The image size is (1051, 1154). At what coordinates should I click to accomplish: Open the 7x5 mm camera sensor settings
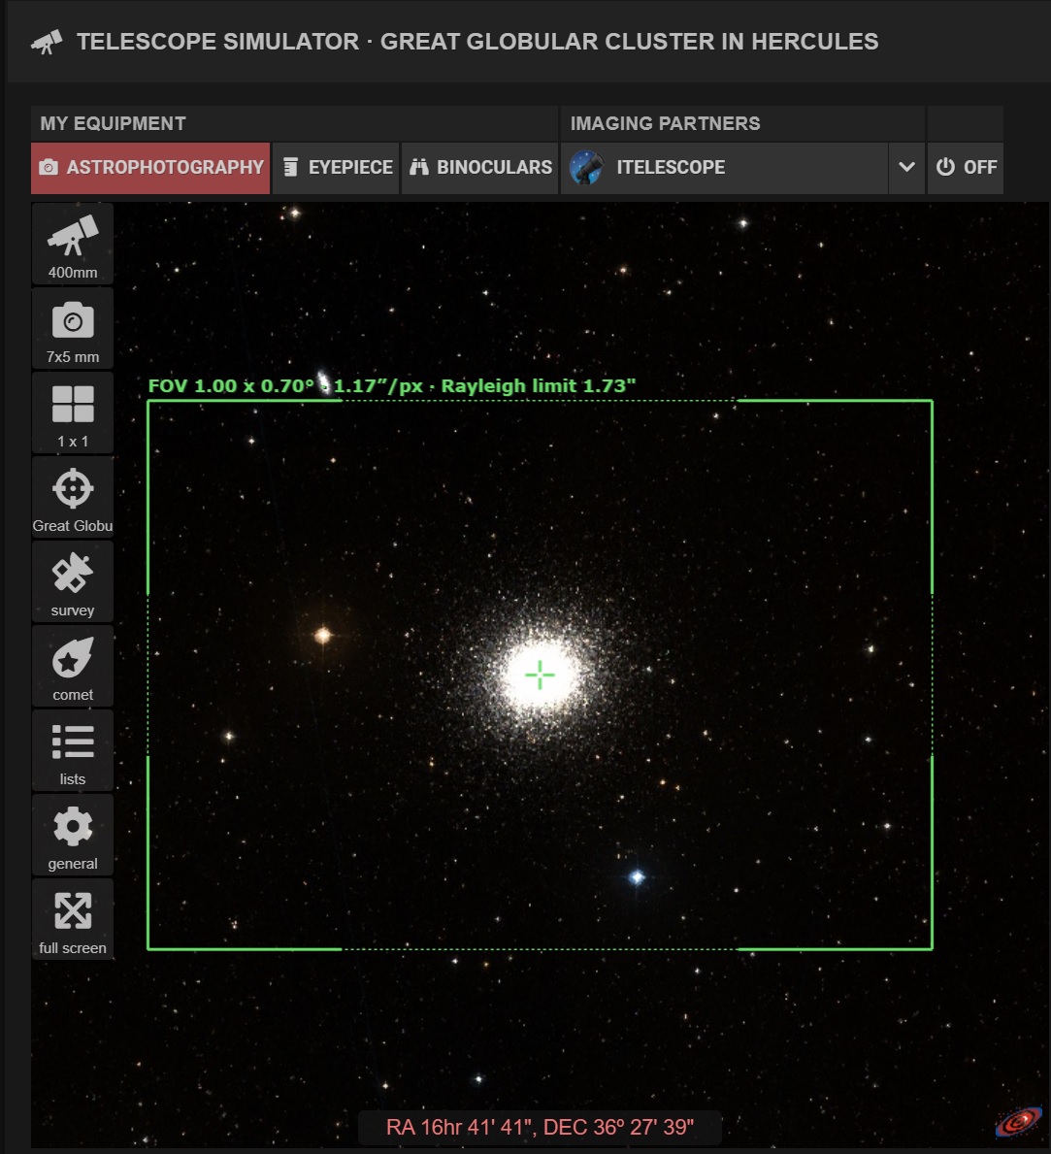[72, 327]
